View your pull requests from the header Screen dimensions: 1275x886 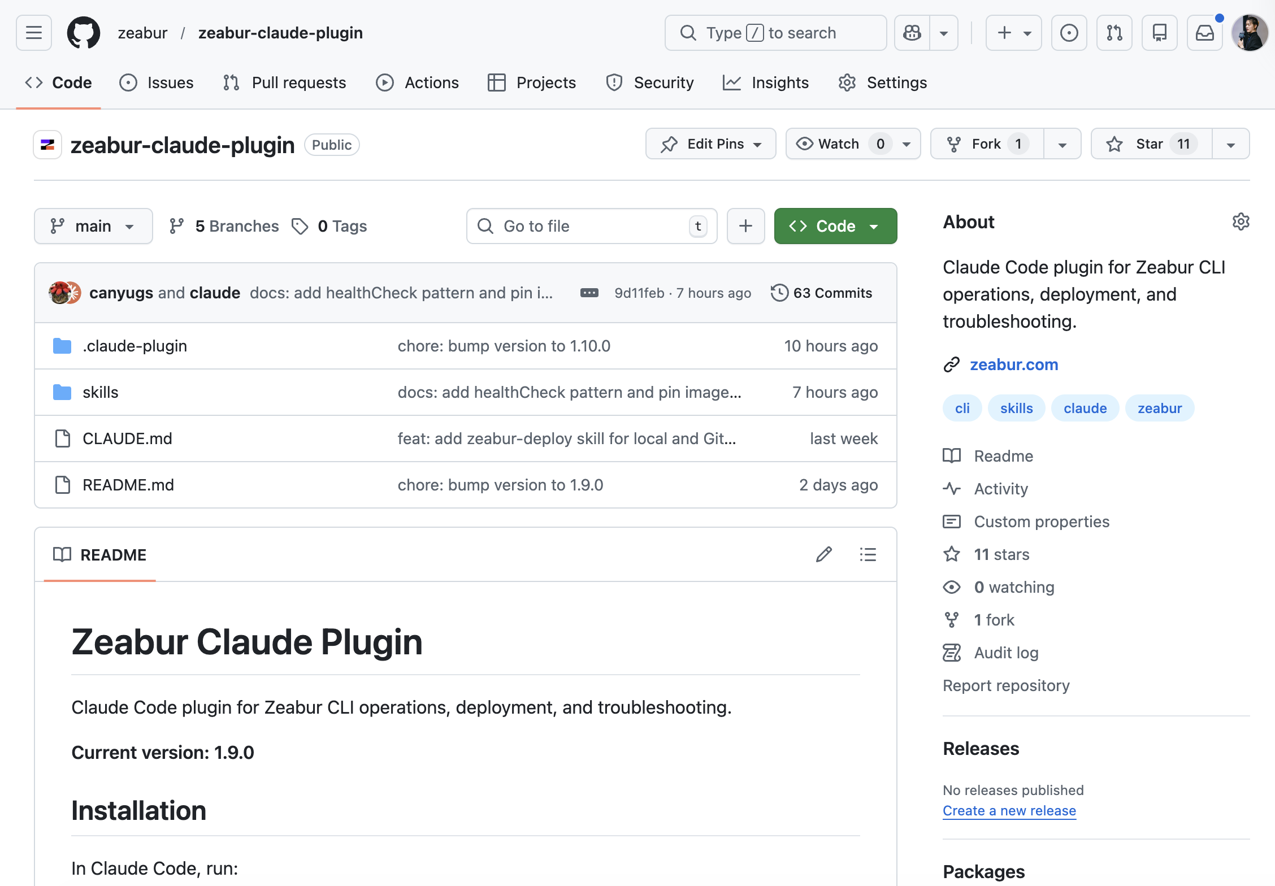point(1114,32)
